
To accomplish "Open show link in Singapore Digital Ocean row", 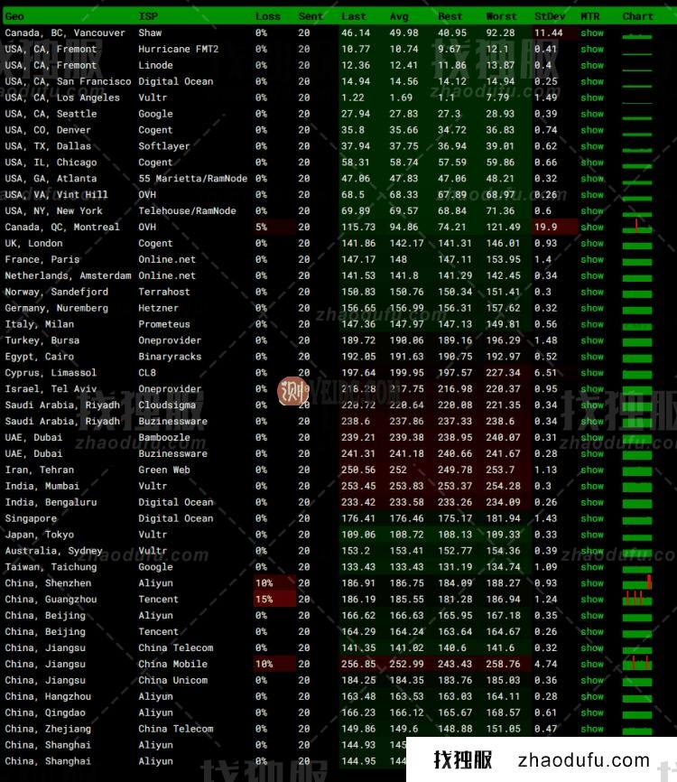I will click(592, 518).
